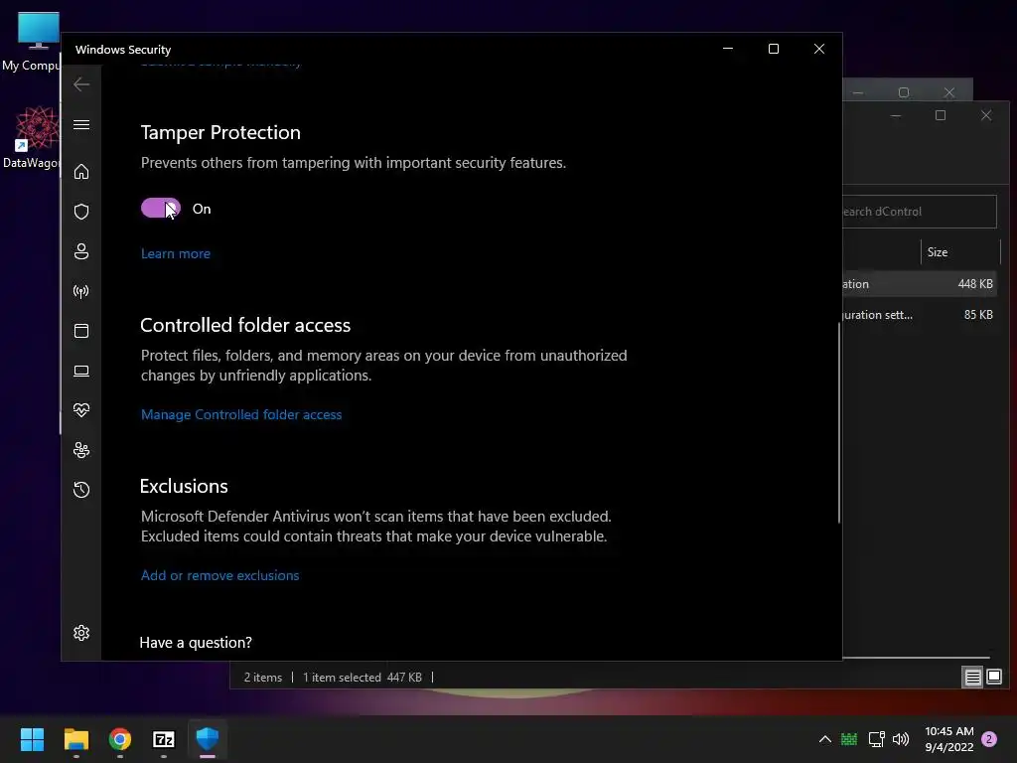Turn off the Tamper Protection toggle

point(161,209)
